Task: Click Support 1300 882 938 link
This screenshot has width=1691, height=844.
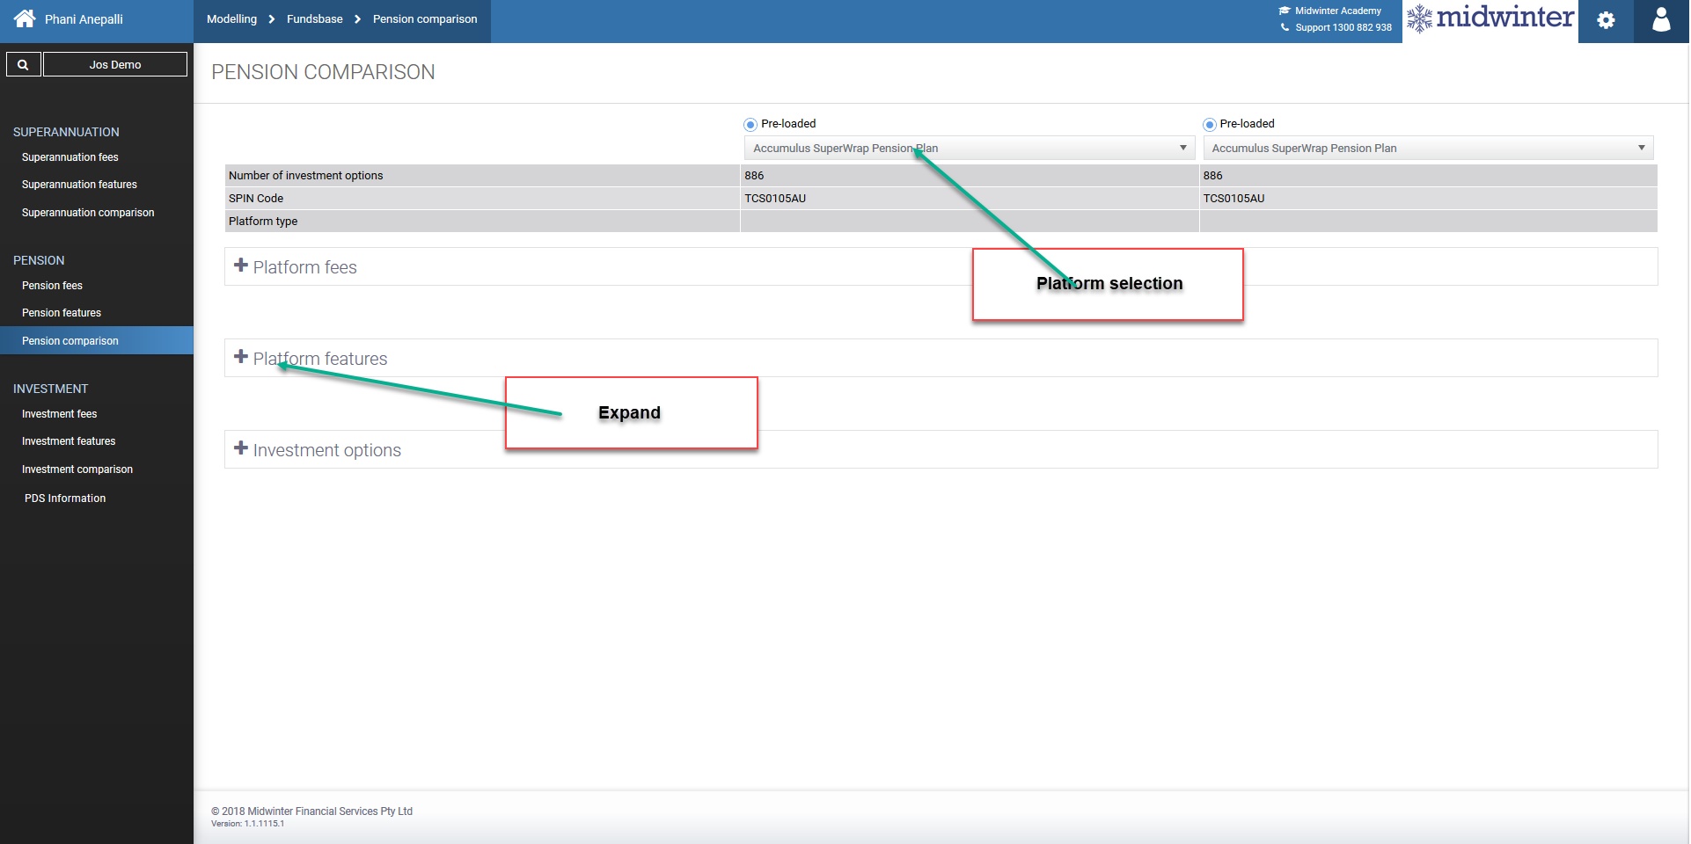Action: tap(1343, 27)
